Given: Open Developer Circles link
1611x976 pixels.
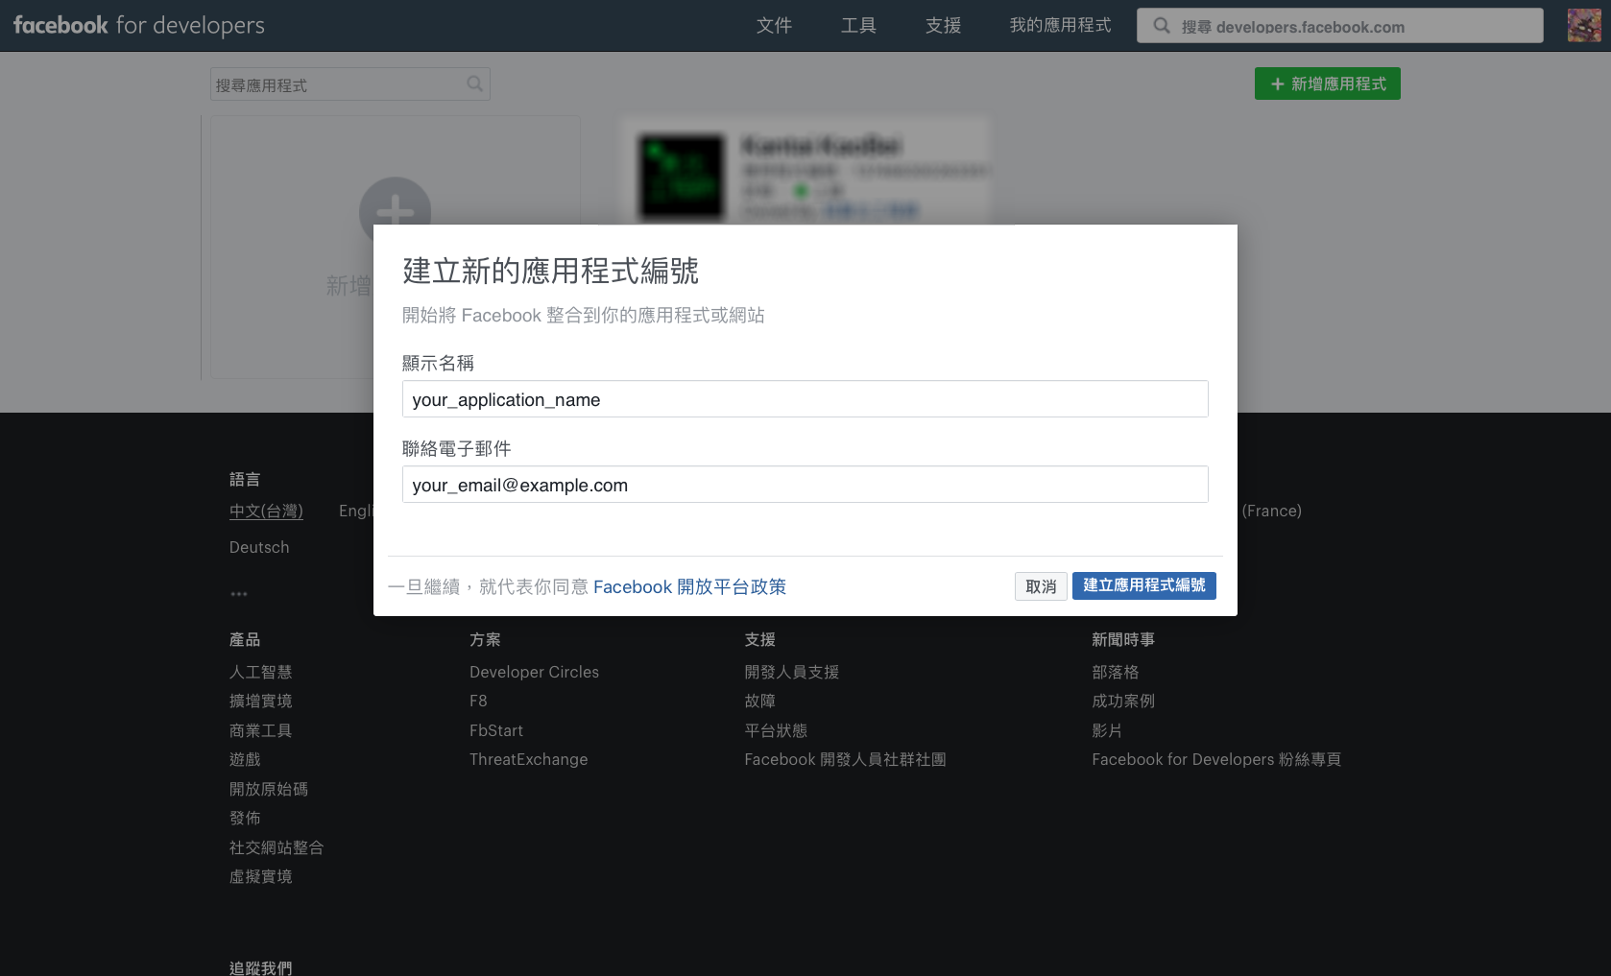Looking at the screenshot, I should [x=534, y=673].
